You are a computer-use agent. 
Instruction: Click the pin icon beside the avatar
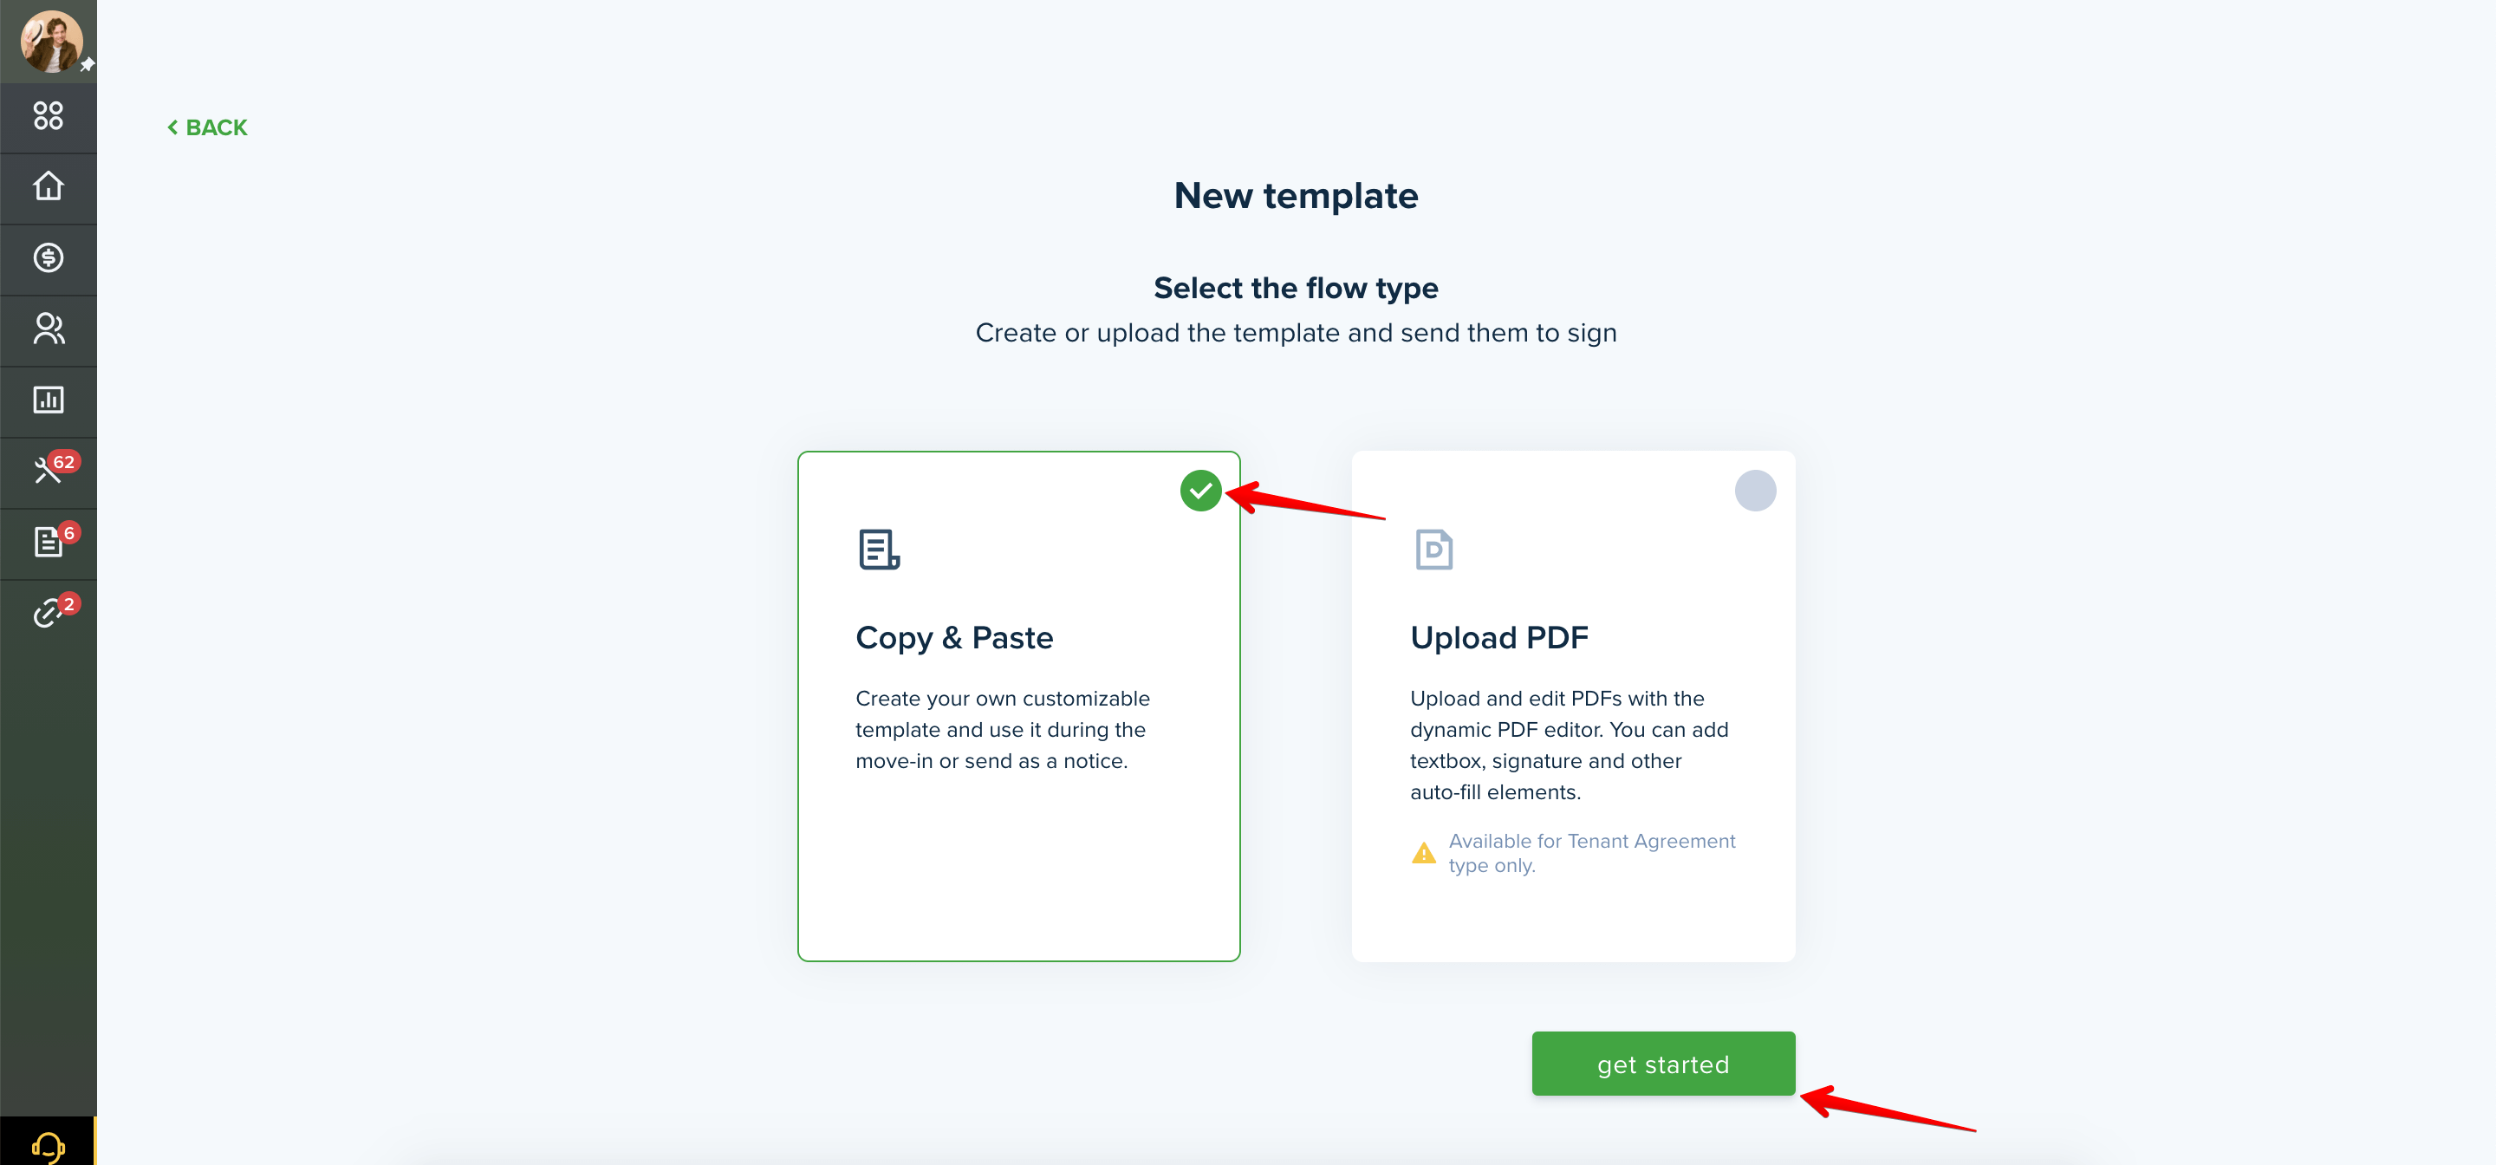88,65
